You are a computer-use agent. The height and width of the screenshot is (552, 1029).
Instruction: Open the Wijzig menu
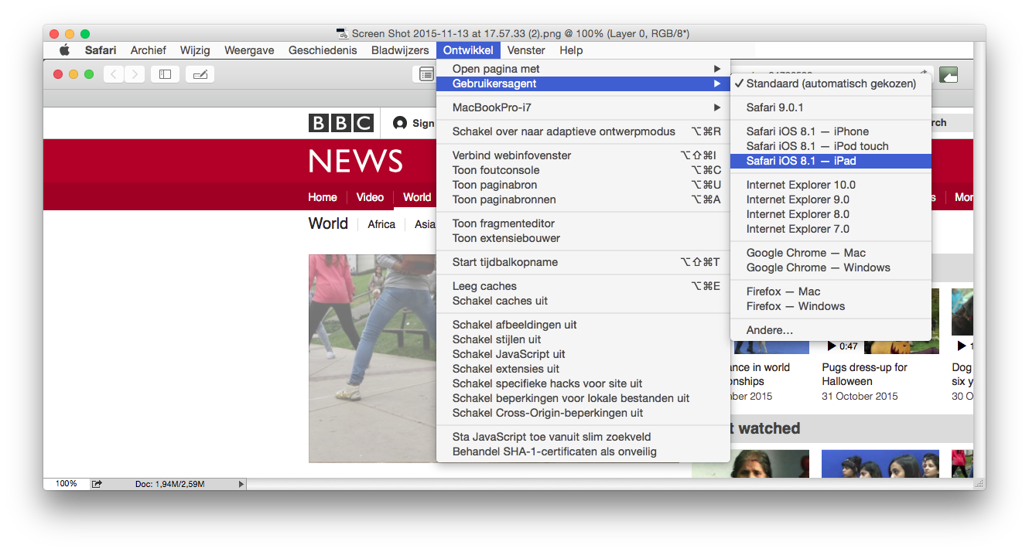195,50
